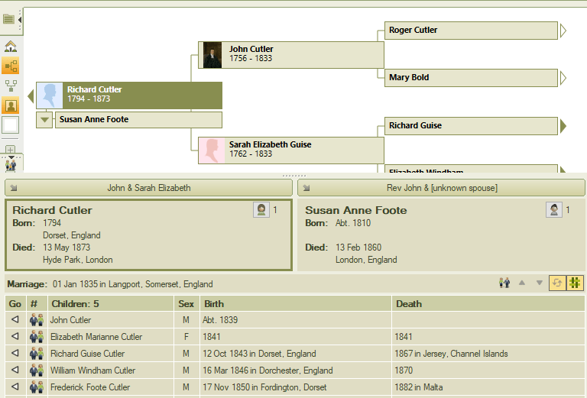Image resolution: width=587 pixels, height=398 pixels.
Task: Click the home person icon in sidebar
Action: 11,47
